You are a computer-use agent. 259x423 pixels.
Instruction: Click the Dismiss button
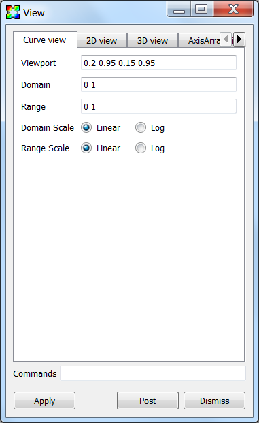pyautogui.click(x=214, y=401)
